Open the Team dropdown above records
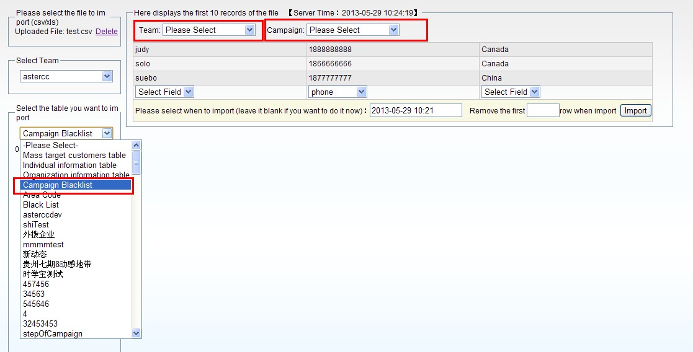Viewport: 693px width, 352px height. click(208, 30)
